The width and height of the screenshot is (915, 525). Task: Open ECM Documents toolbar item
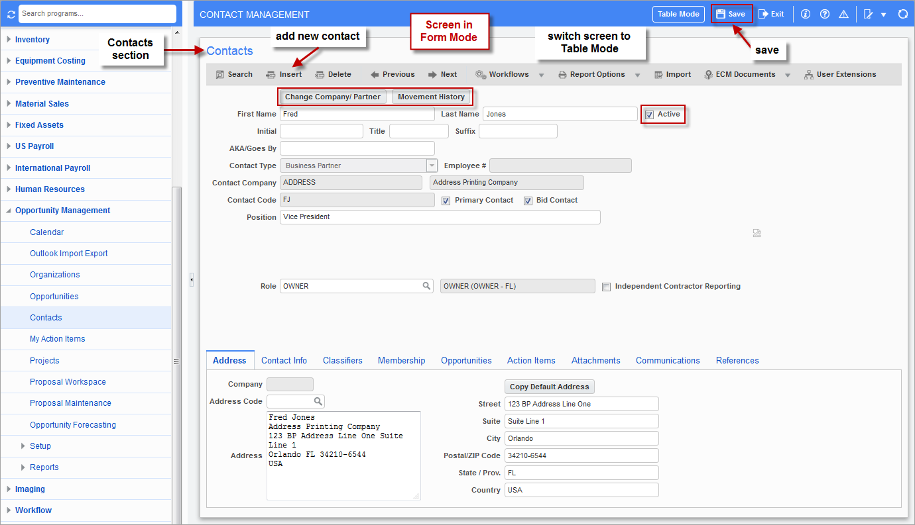[739, 75]
